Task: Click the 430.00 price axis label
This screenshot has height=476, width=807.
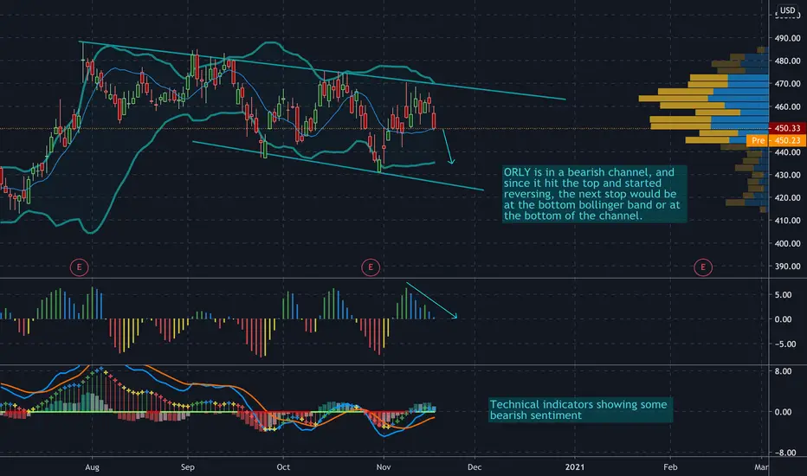Action: click(x=787, y=175)
